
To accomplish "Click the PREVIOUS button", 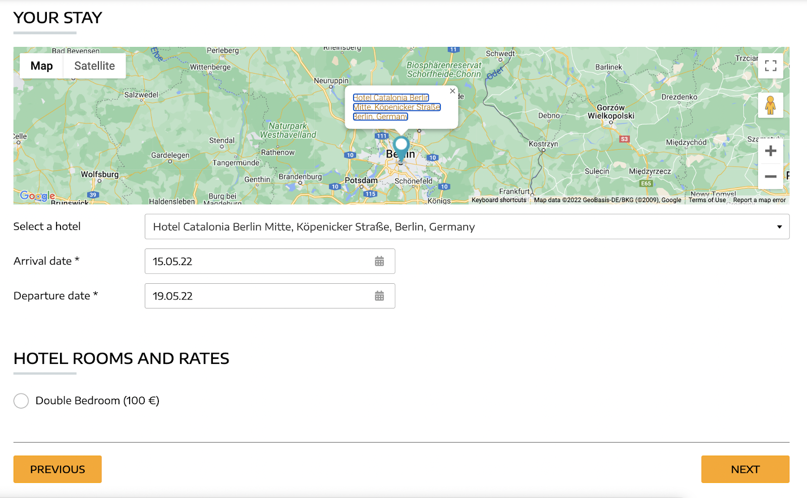I will [57, 469].
